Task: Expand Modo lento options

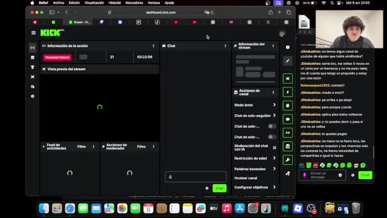Action: click(255, 105)
